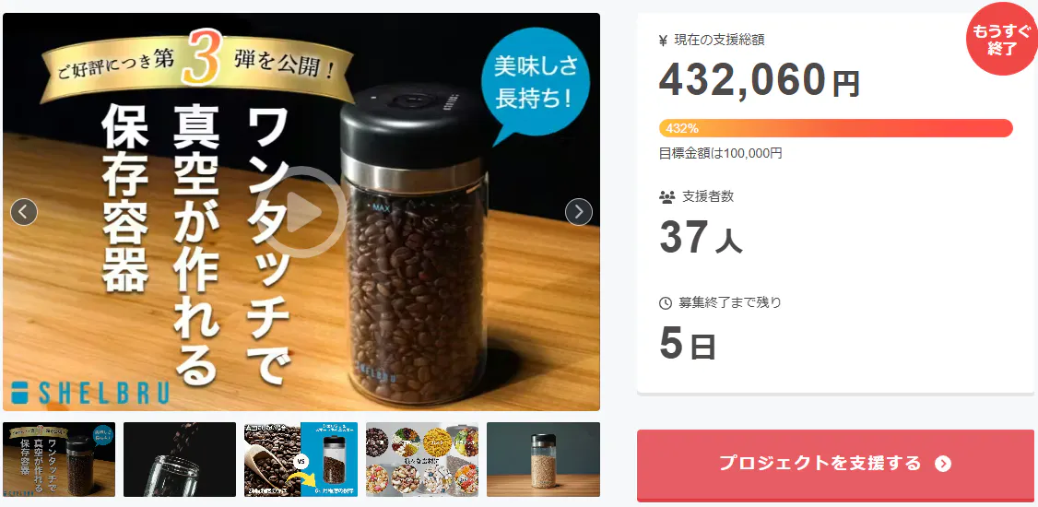
Task: Click the SHELBRU logo on the main image
Action: [90, 393]
